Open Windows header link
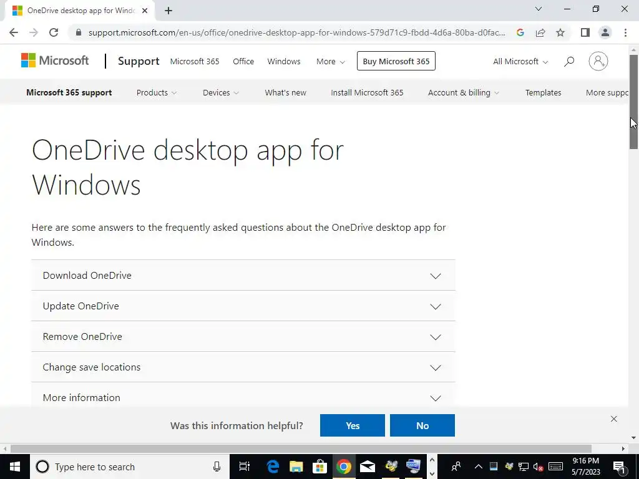This screenshot has height=479, width=639. click(x=284, y=62)
